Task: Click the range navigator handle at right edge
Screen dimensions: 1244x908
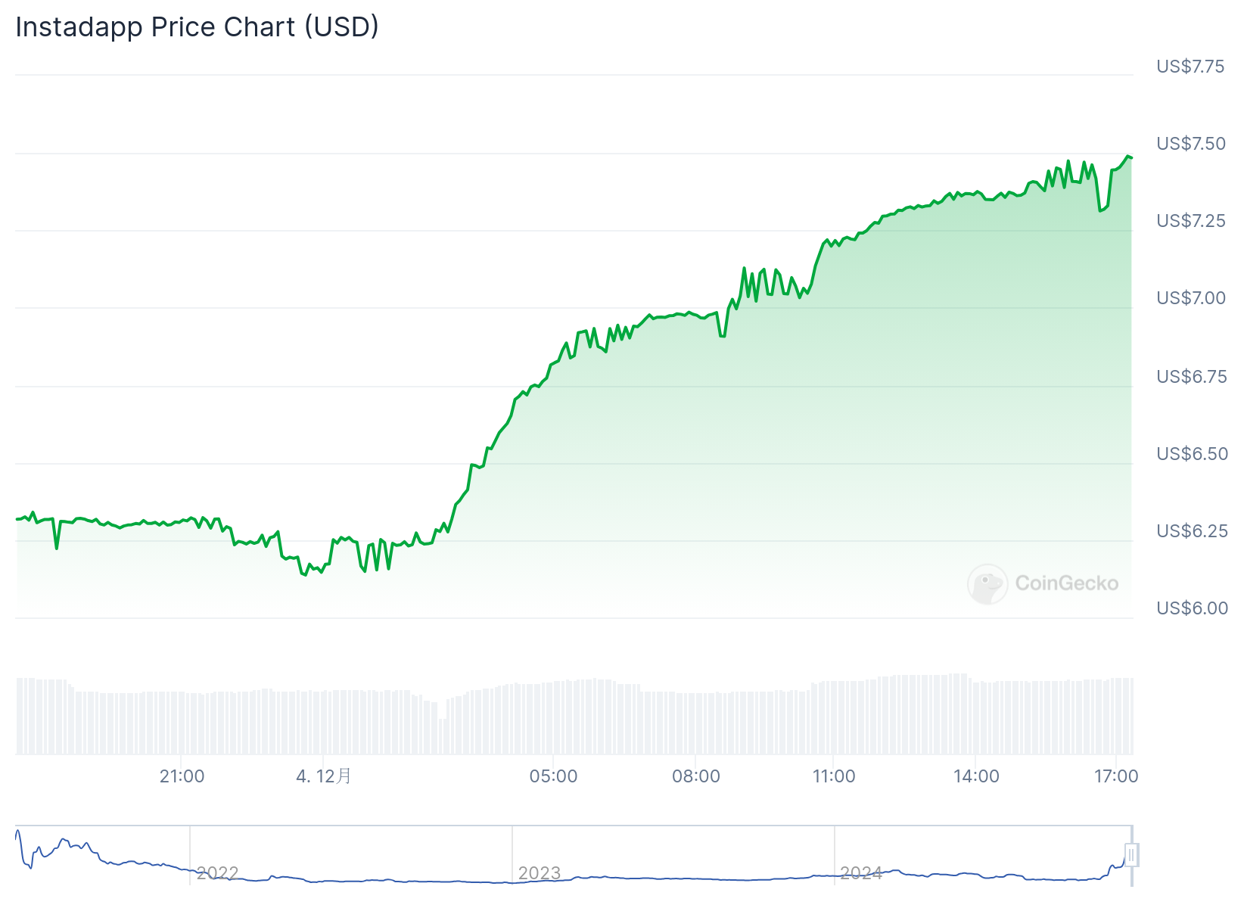Action: click(x=1131, y=855)
